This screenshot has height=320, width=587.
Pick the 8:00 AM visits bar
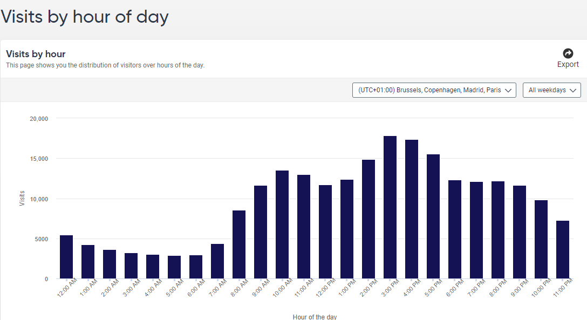tap(239, 244)
